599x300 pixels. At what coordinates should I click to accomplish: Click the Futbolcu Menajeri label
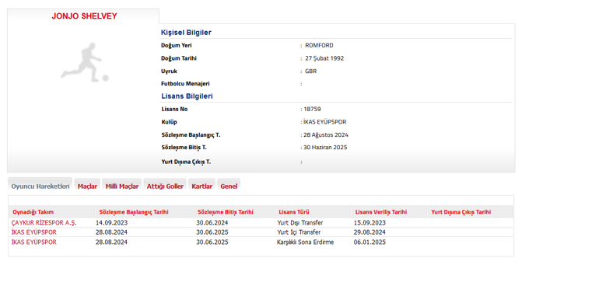click(185, 84)
